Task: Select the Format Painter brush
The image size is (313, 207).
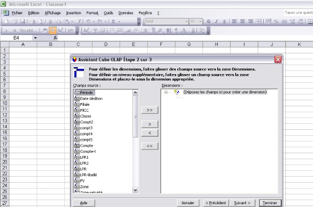Action: [x=79, y=21]
